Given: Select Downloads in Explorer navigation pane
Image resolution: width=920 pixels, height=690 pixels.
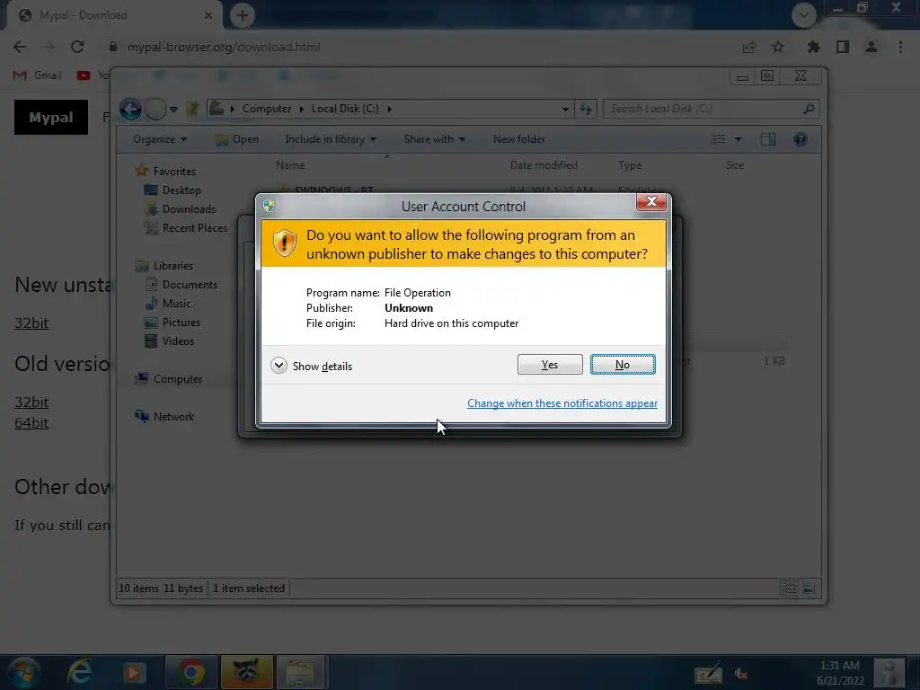Looking at the screenshot, I should 189,208.
